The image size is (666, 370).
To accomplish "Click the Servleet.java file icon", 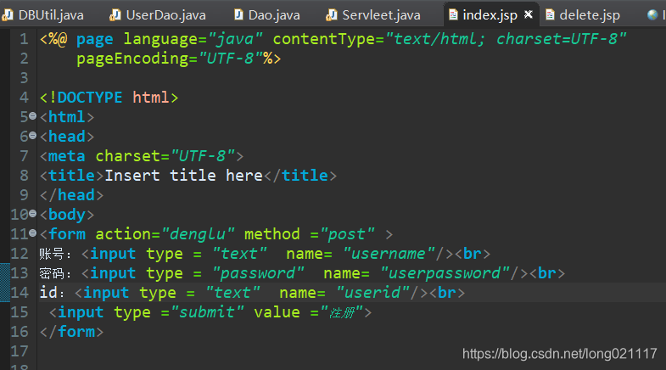I will click(x=331, y=15).
